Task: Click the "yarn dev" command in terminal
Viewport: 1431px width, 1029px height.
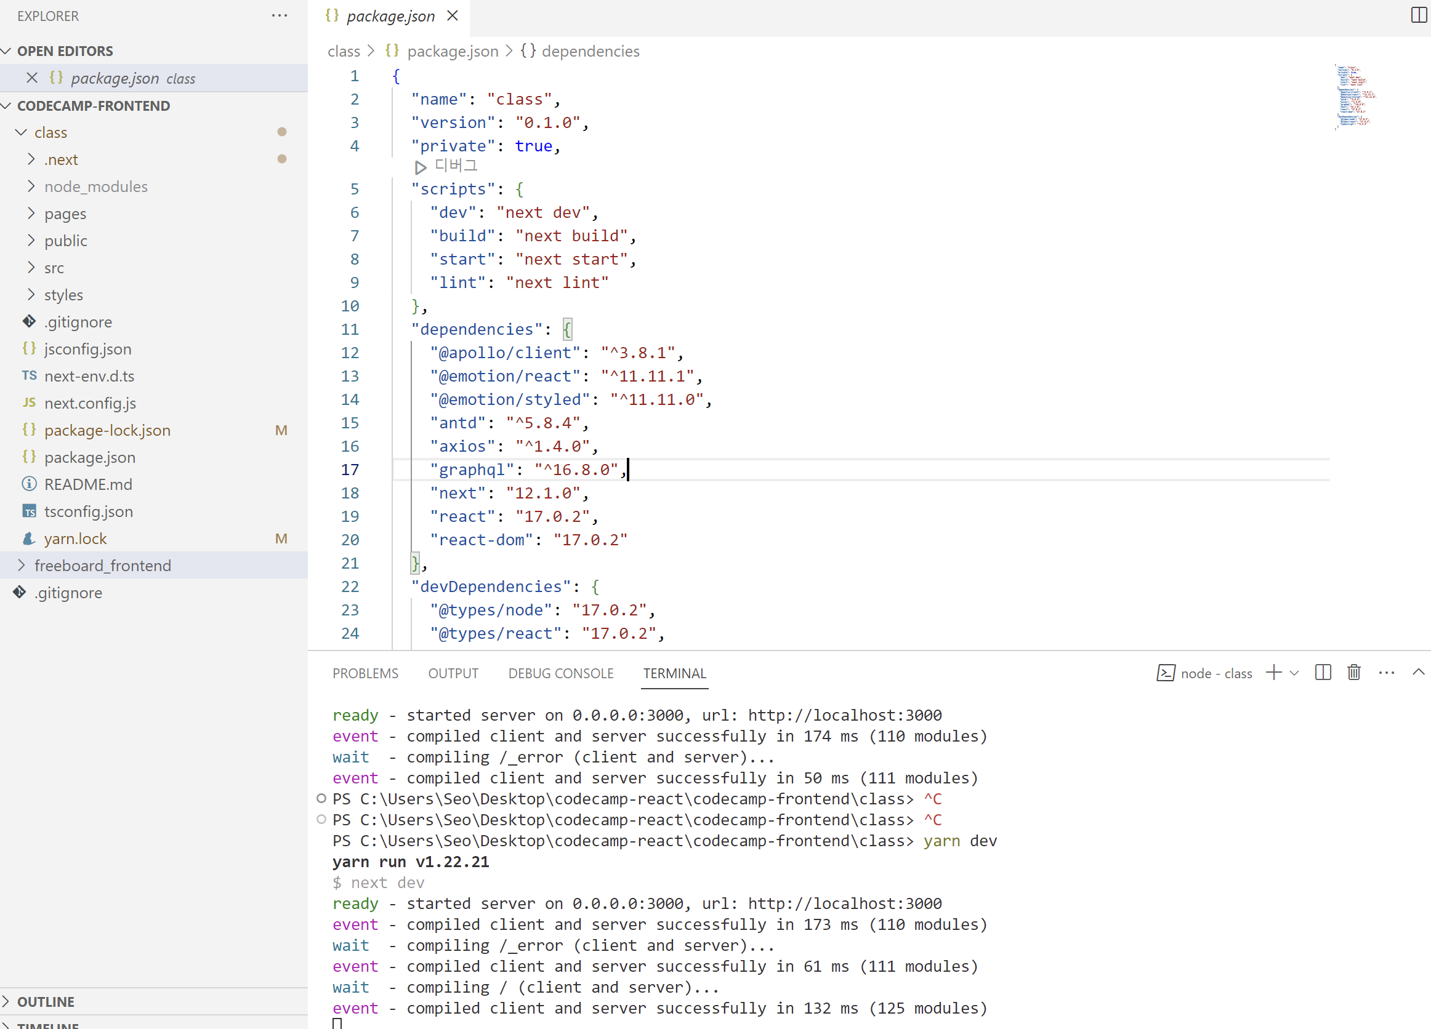Action: tap(960, 841)
